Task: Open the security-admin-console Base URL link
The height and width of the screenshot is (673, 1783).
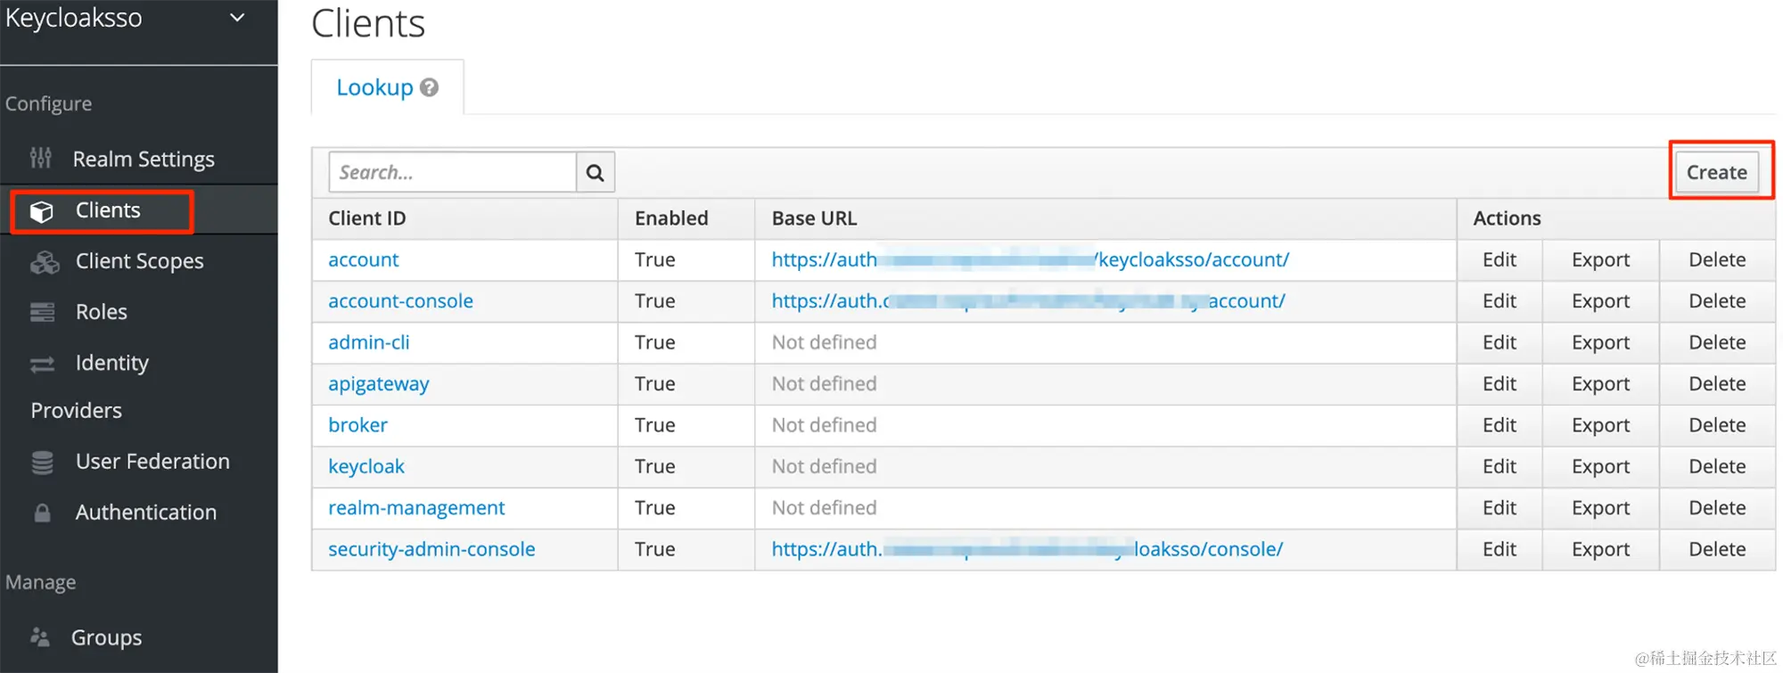Action: pyautogui.click(x=1027, y=549)
